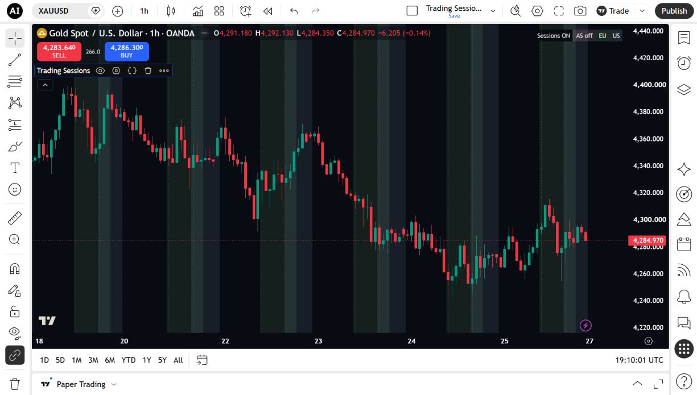Image resolution: width=697 pixels, height=395 pixels.
Task: Delete the Trading Sessions indicator
Action: [x=148, y=70]
